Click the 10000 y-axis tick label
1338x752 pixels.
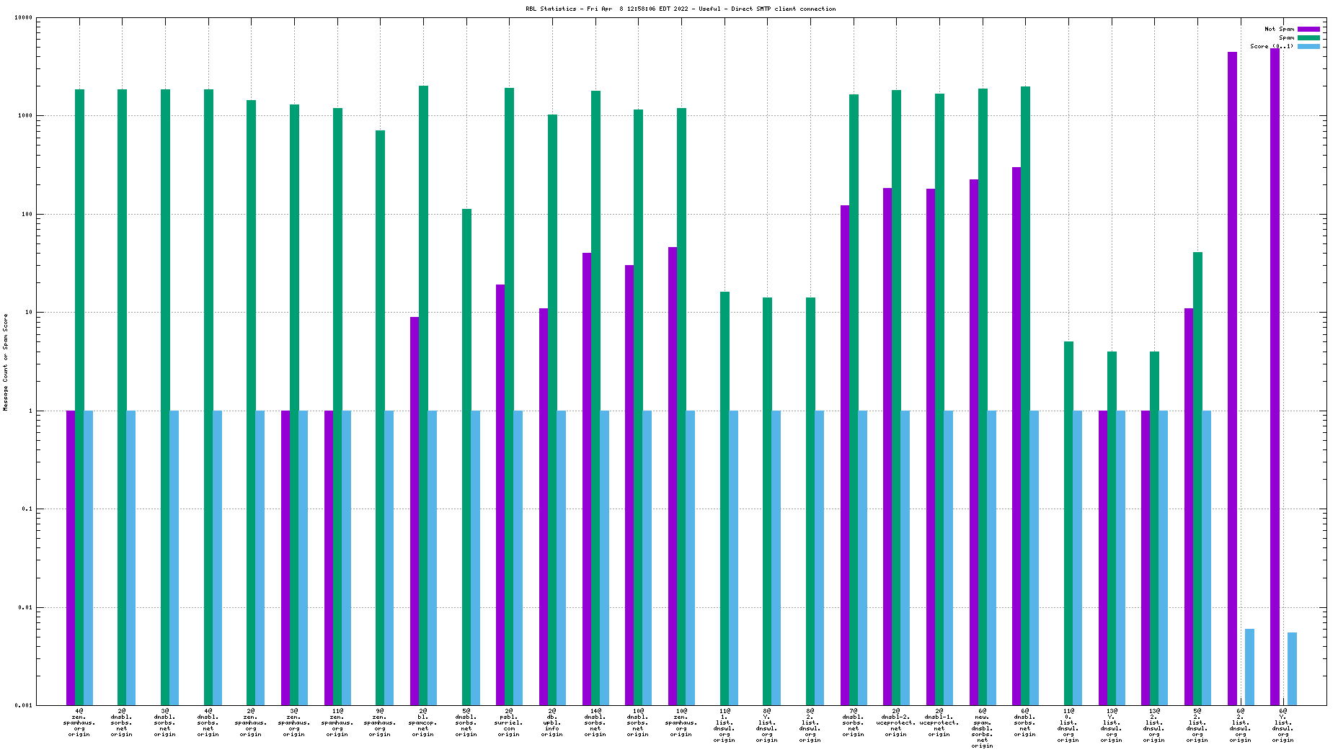point(24,18)
